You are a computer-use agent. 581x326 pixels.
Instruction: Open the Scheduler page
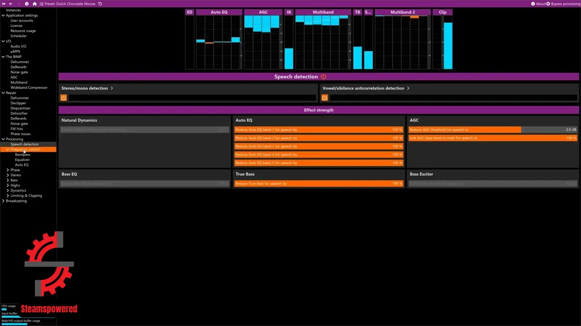(19, 36)
